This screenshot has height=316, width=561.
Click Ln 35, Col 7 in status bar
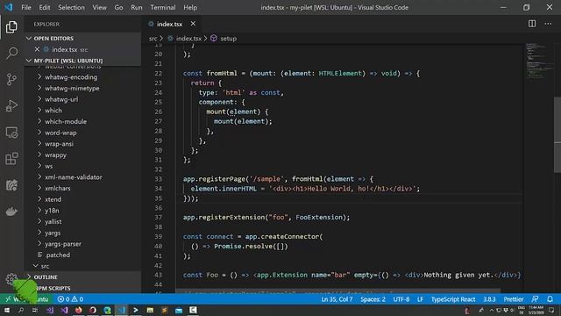click(x=337, y=299)
